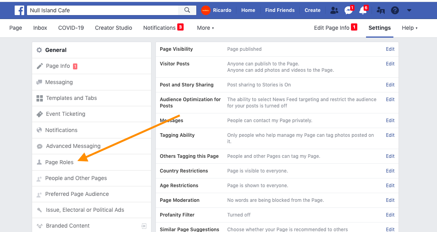Open the Creator Studio tab

point(113,28)
